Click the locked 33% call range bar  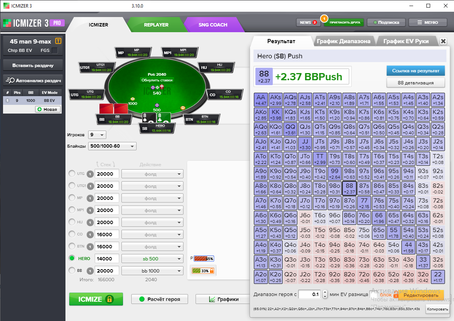[x=203, y=271]
